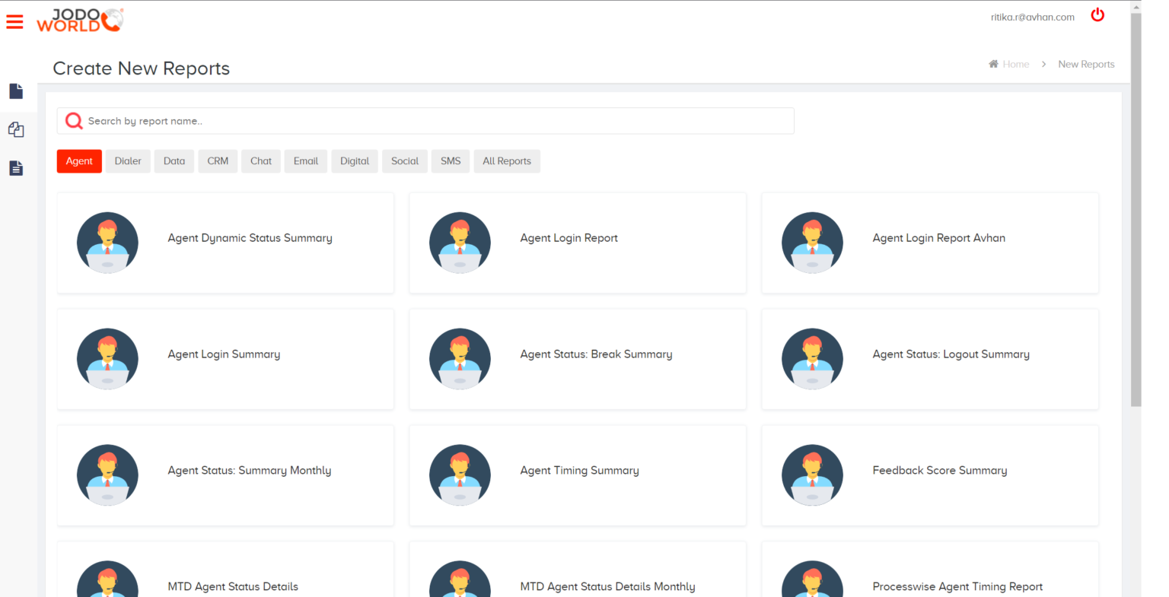Click the ritika.r@avhan.com account name
Image resolution: width=1169 pixels, height=597 pixels.
1033,17
